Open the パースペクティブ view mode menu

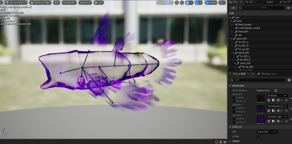[x=16, y=3]
